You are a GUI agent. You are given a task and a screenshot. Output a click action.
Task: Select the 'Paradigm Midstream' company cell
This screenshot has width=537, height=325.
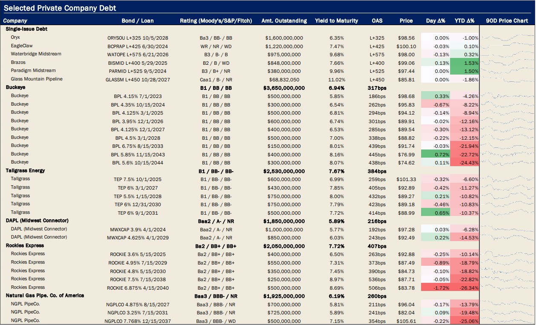click(x=33, y=71)
